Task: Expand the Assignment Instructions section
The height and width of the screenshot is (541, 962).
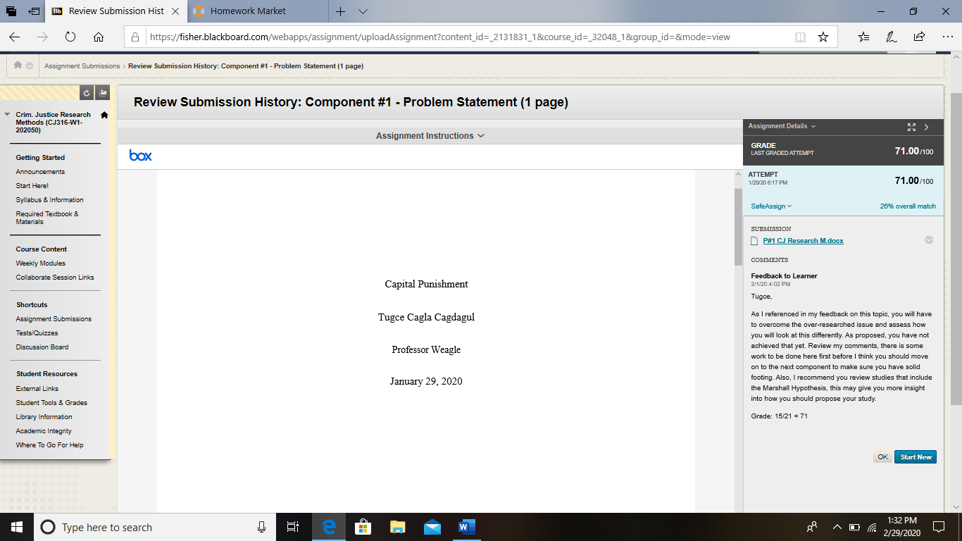Action: point(430,136)
